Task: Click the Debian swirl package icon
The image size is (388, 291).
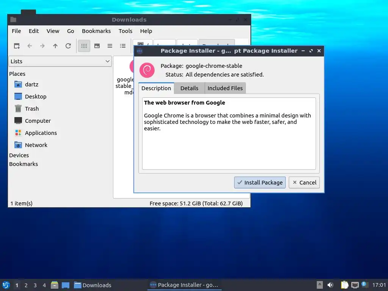Action: (x=147, y=70)
